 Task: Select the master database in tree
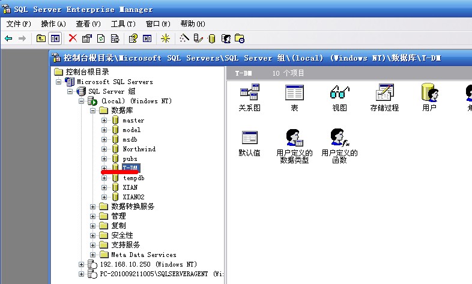[133, 120]
